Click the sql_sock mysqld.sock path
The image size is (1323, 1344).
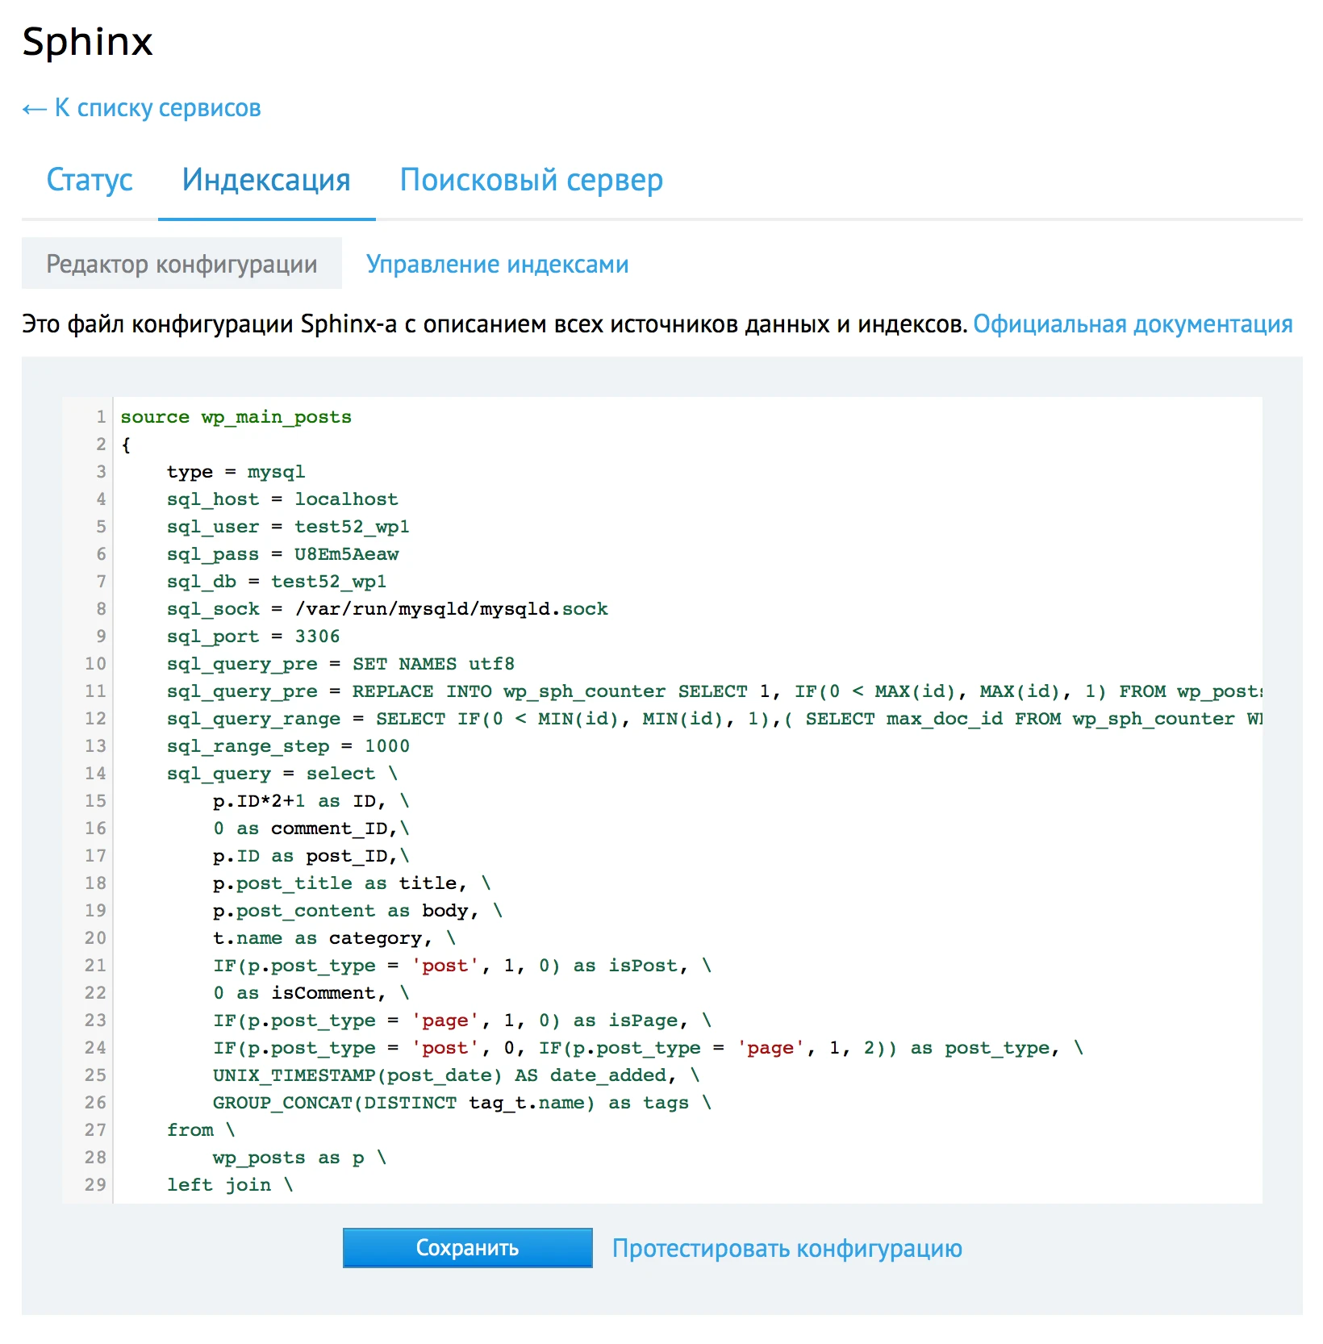coord(451,609)
